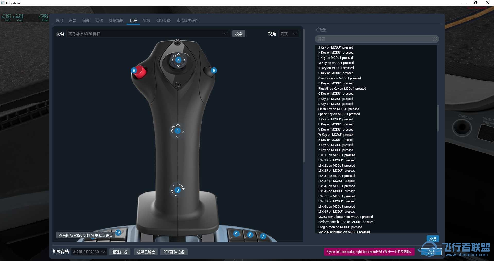
Task: Click the command list scrollbar thumb
Action: tap(438, 118)
